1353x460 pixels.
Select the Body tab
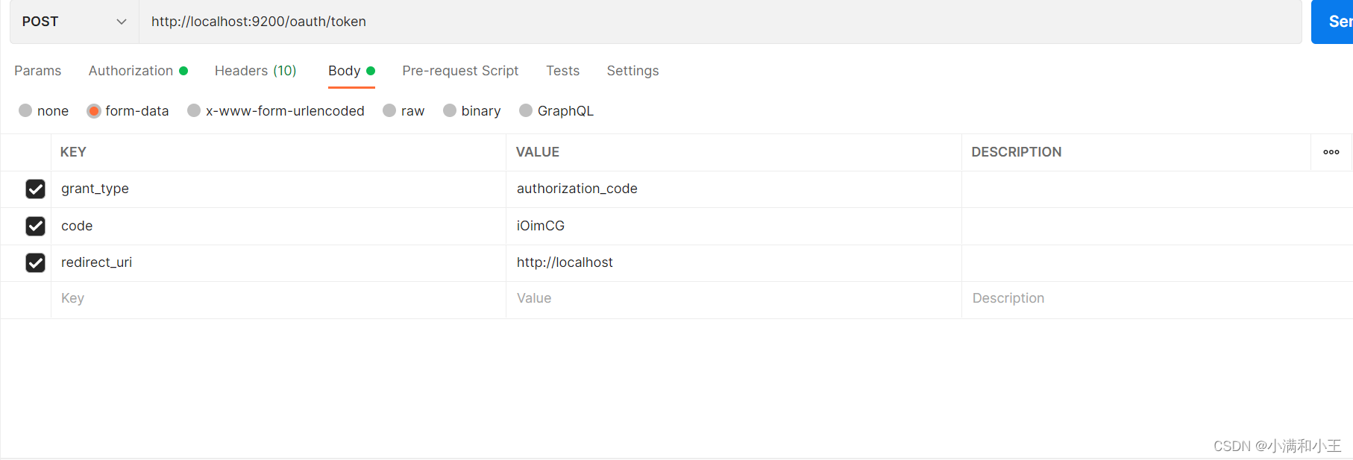351,71
